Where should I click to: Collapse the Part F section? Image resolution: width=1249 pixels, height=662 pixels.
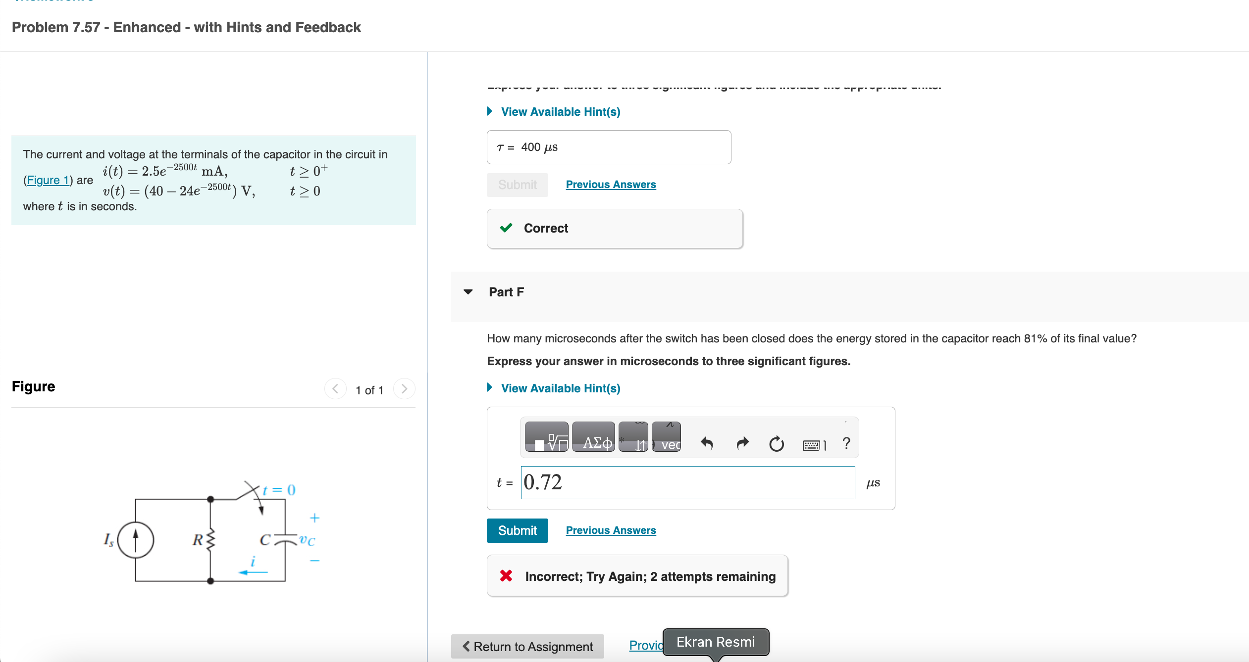pyautogui.click(x=468, y=292)
